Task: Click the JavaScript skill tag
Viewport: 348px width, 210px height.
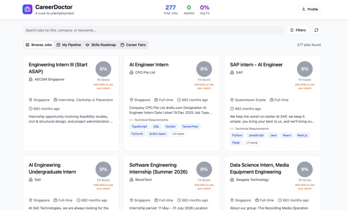Action: coord(256,135)
